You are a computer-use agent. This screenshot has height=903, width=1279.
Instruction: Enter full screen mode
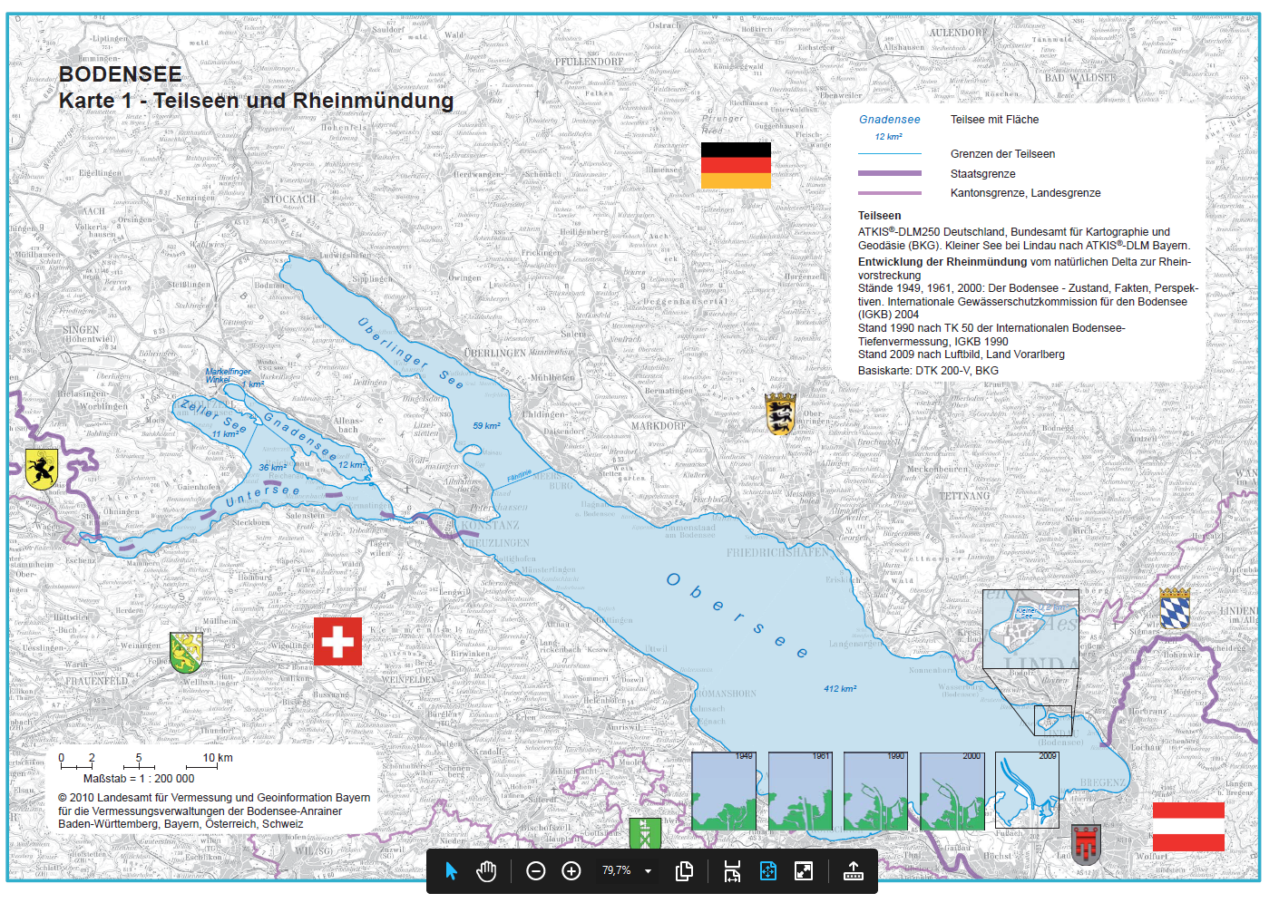[x=804, y=870]
